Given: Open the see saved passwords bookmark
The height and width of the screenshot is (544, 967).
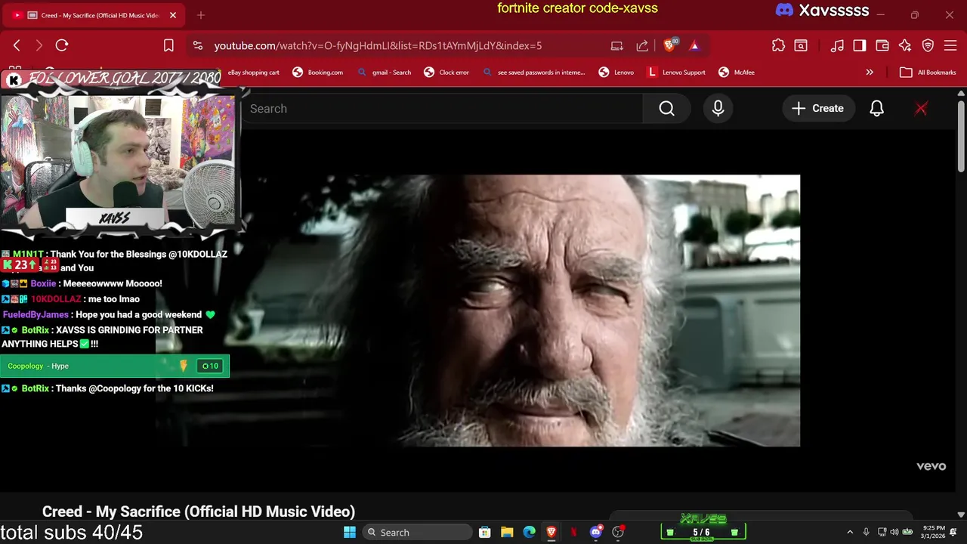Looking at the screenshot, I should click(535, 73).
